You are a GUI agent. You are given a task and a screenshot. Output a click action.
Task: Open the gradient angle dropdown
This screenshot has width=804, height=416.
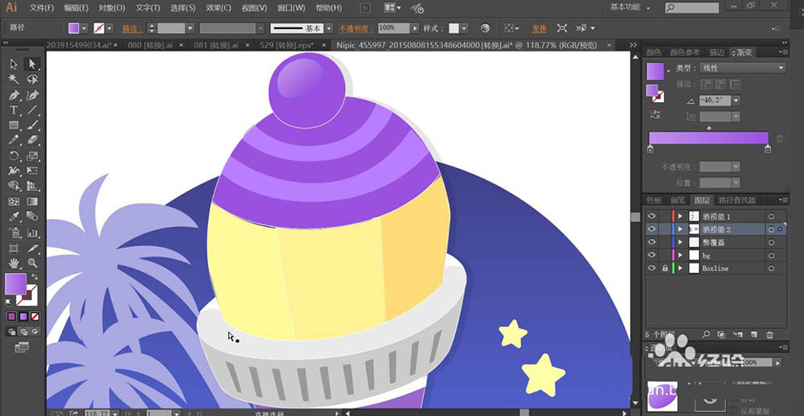tap(736, 101)
